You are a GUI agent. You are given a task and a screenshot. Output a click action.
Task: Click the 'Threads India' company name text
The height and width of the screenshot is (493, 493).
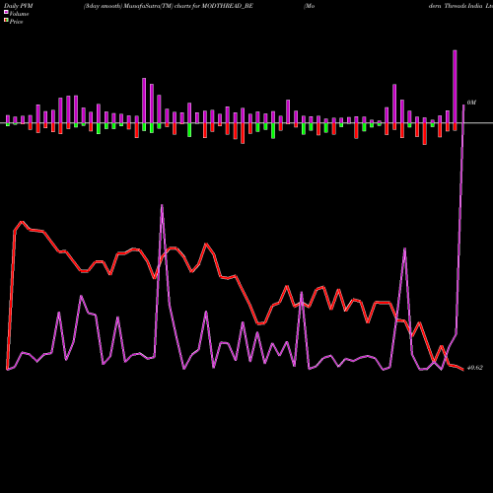[x=463, y=6]
